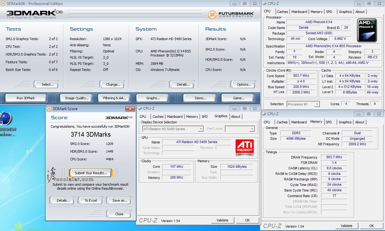Click the Core Voltage value "0.992 V"
Image resolution: width=385 pixels, height=231 pixels.
click(340, 39)
